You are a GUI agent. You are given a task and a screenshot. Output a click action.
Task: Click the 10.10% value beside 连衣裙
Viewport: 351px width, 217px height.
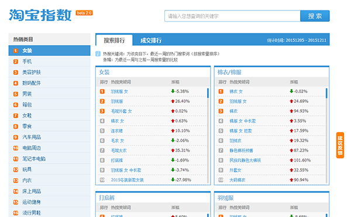click(x=183, y=130)
